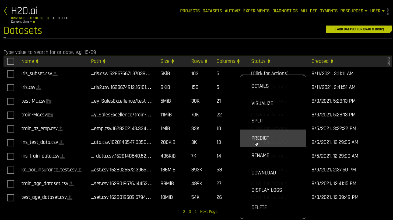Click upload icon next to test_age_dataset.csv
The width and height of the screenshot is (393, 220).
pyautogui.click(x=70, y=197)
